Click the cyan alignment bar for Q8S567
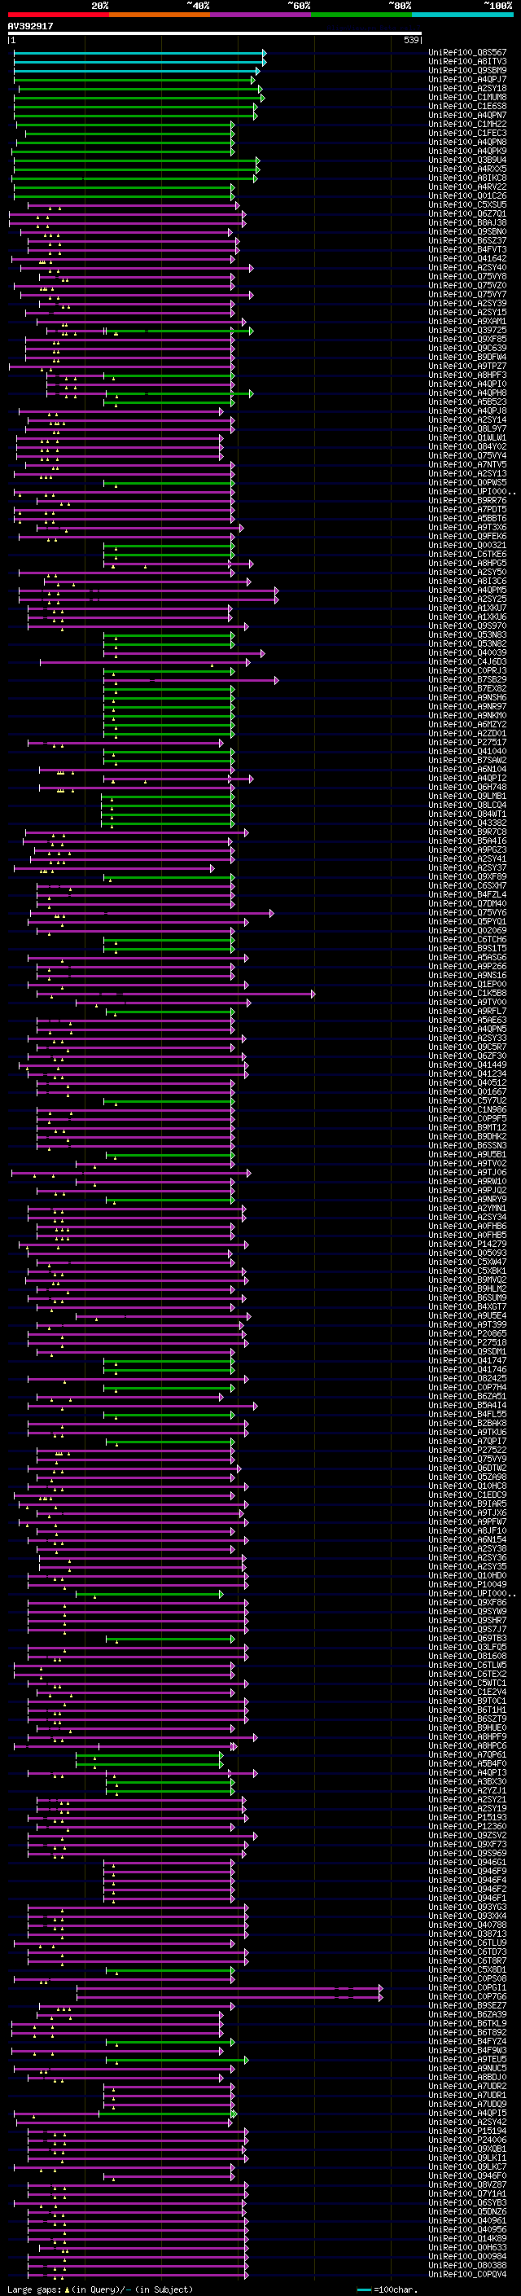 (138, 53)
